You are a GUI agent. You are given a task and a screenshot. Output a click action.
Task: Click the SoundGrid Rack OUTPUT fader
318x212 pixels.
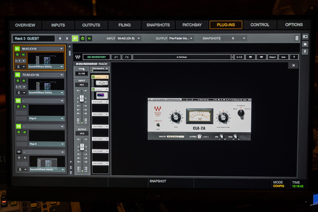(82, 147)
